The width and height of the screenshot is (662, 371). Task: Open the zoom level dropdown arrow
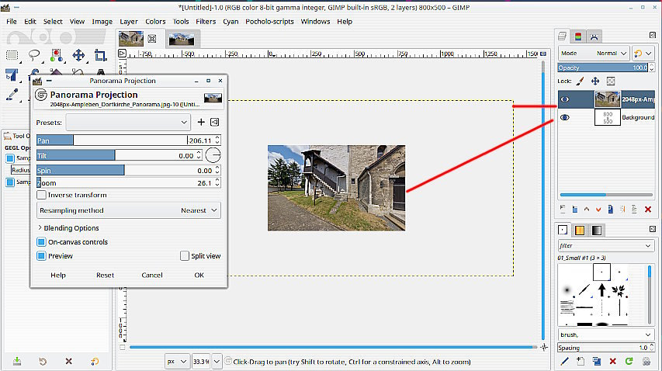pos(217,361)
